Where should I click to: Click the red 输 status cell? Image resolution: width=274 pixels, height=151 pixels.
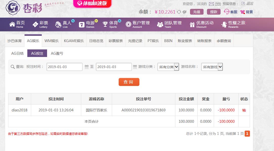244,110
